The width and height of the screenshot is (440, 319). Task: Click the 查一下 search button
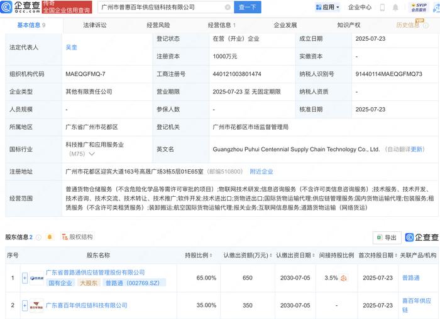pyautogui.click(x=248, y=8)
